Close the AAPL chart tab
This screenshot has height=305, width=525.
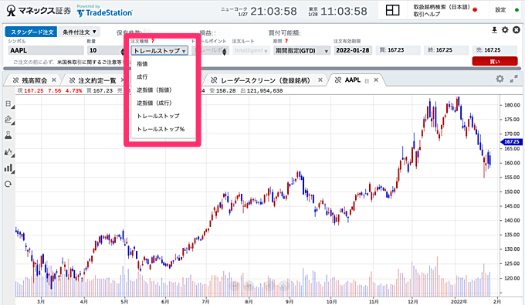tap(376, 80)
